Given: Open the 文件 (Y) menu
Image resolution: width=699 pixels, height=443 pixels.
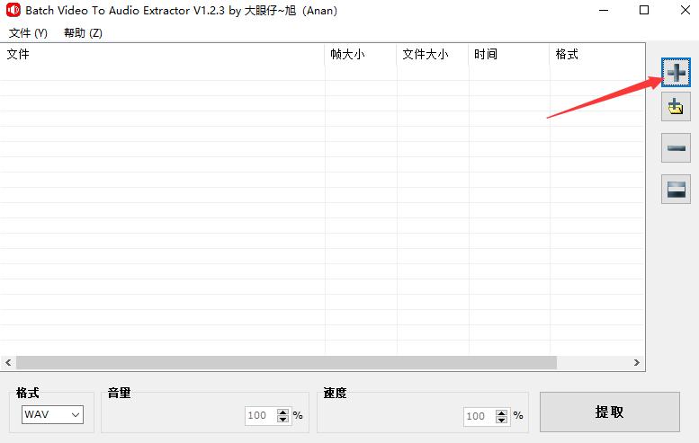Looking at the screenshot, I should (28, 33).
